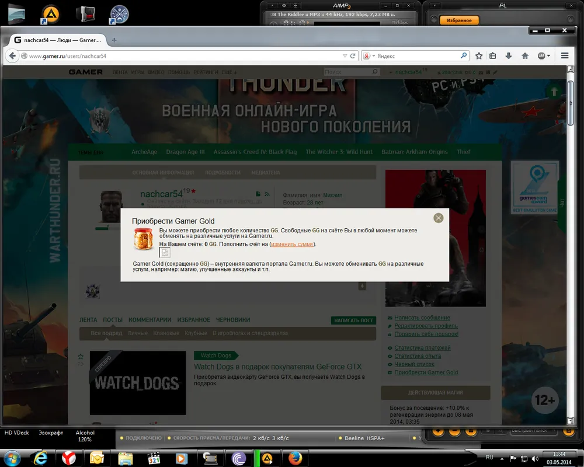
Task: Select the nachcar54 browser tab
Action: coord(55,40)
